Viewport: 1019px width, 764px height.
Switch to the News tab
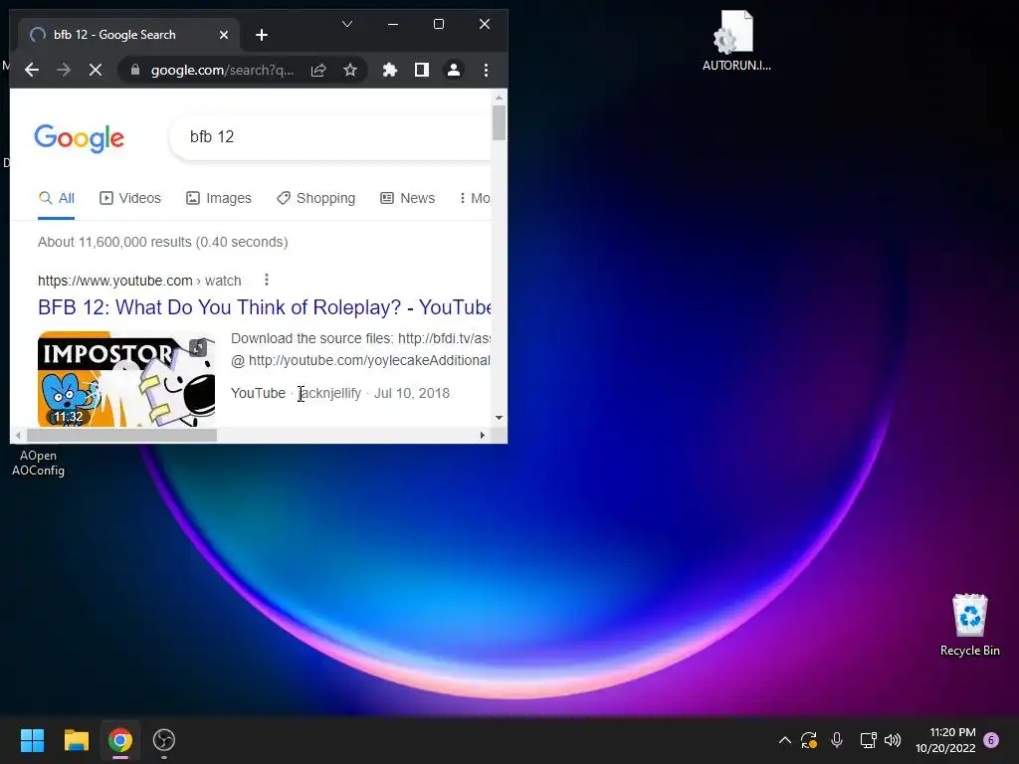[x=407, y=198]
